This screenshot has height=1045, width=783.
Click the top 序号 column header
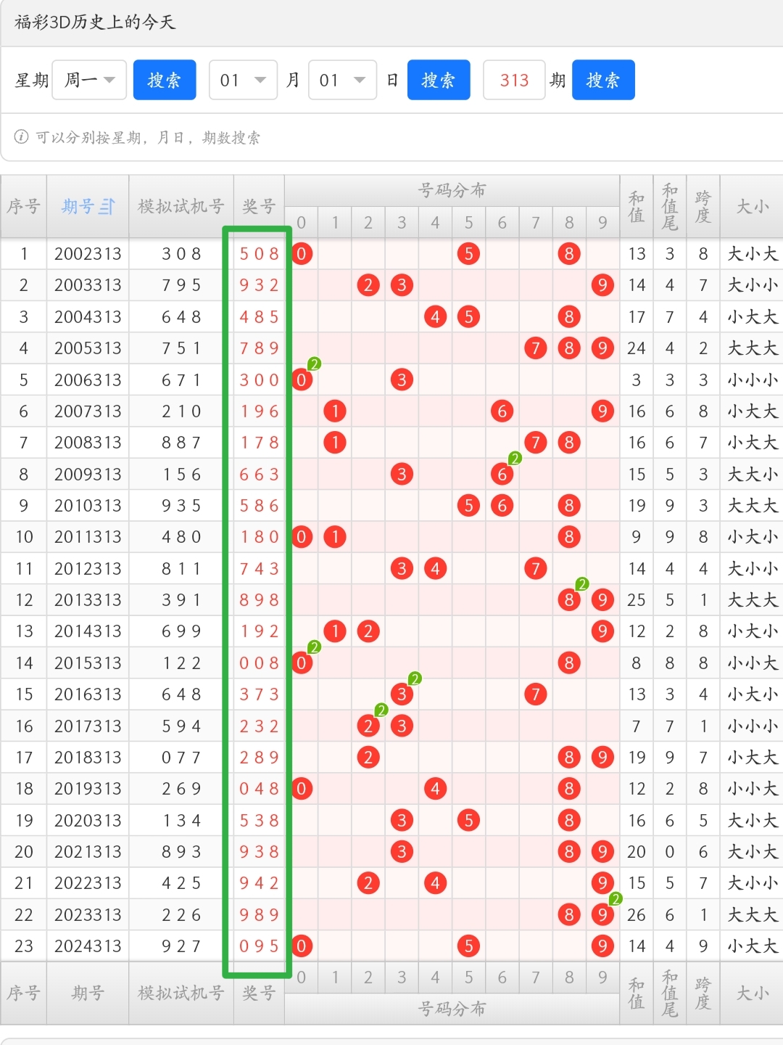click(24, 207)
